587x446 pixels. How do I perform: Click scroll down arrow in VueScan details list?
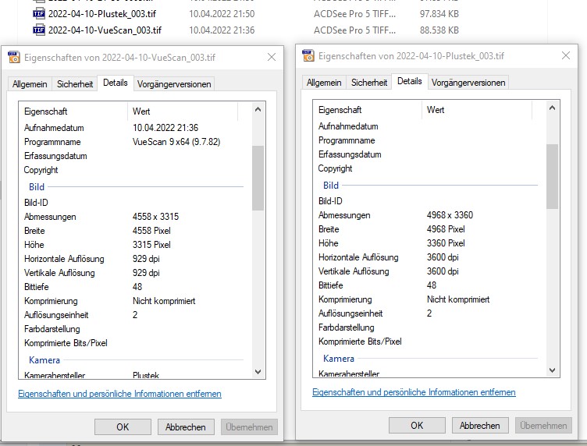[258, 372]
